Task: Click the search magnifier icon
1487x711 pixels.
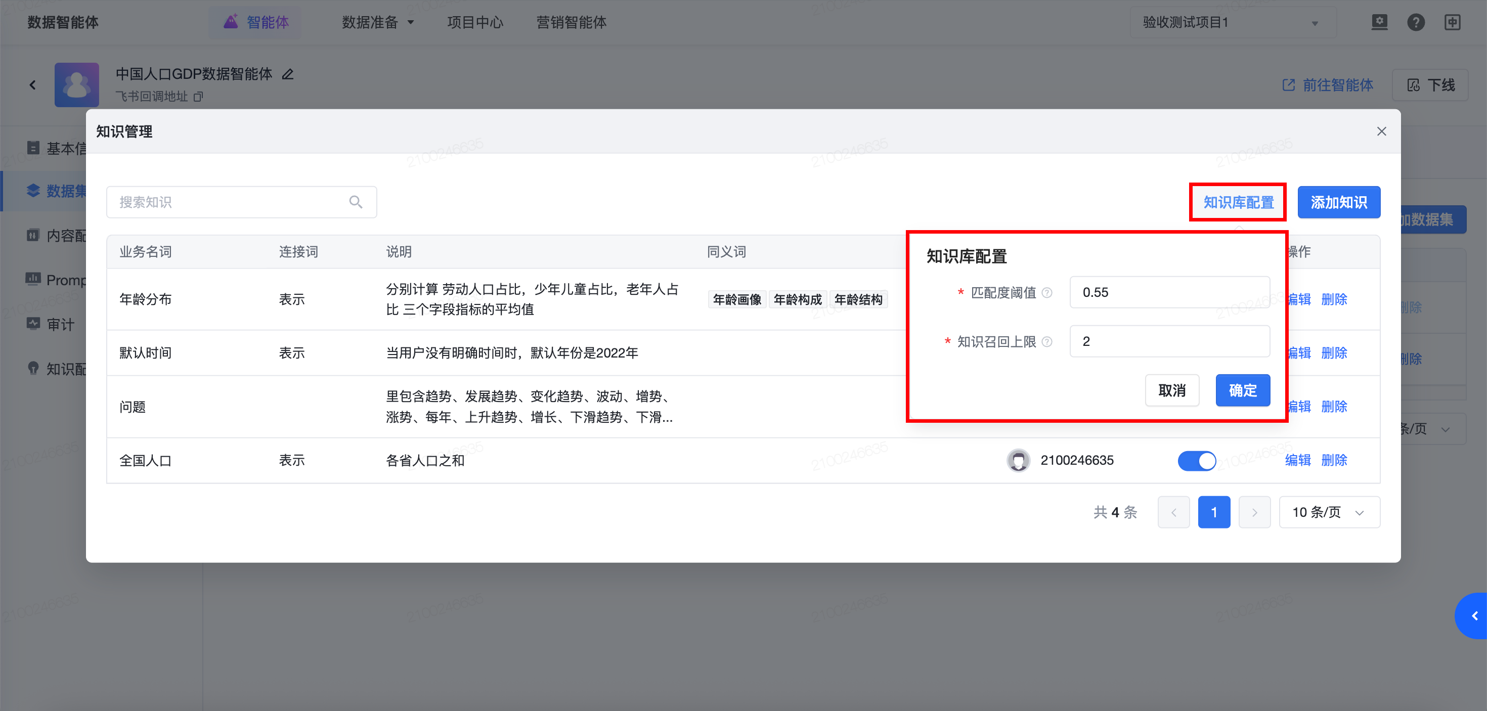Action: [356, 202]
